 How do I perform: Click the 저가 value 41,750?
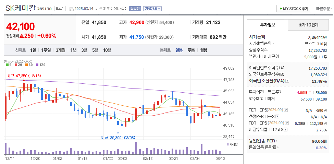[x=137, y=37]
